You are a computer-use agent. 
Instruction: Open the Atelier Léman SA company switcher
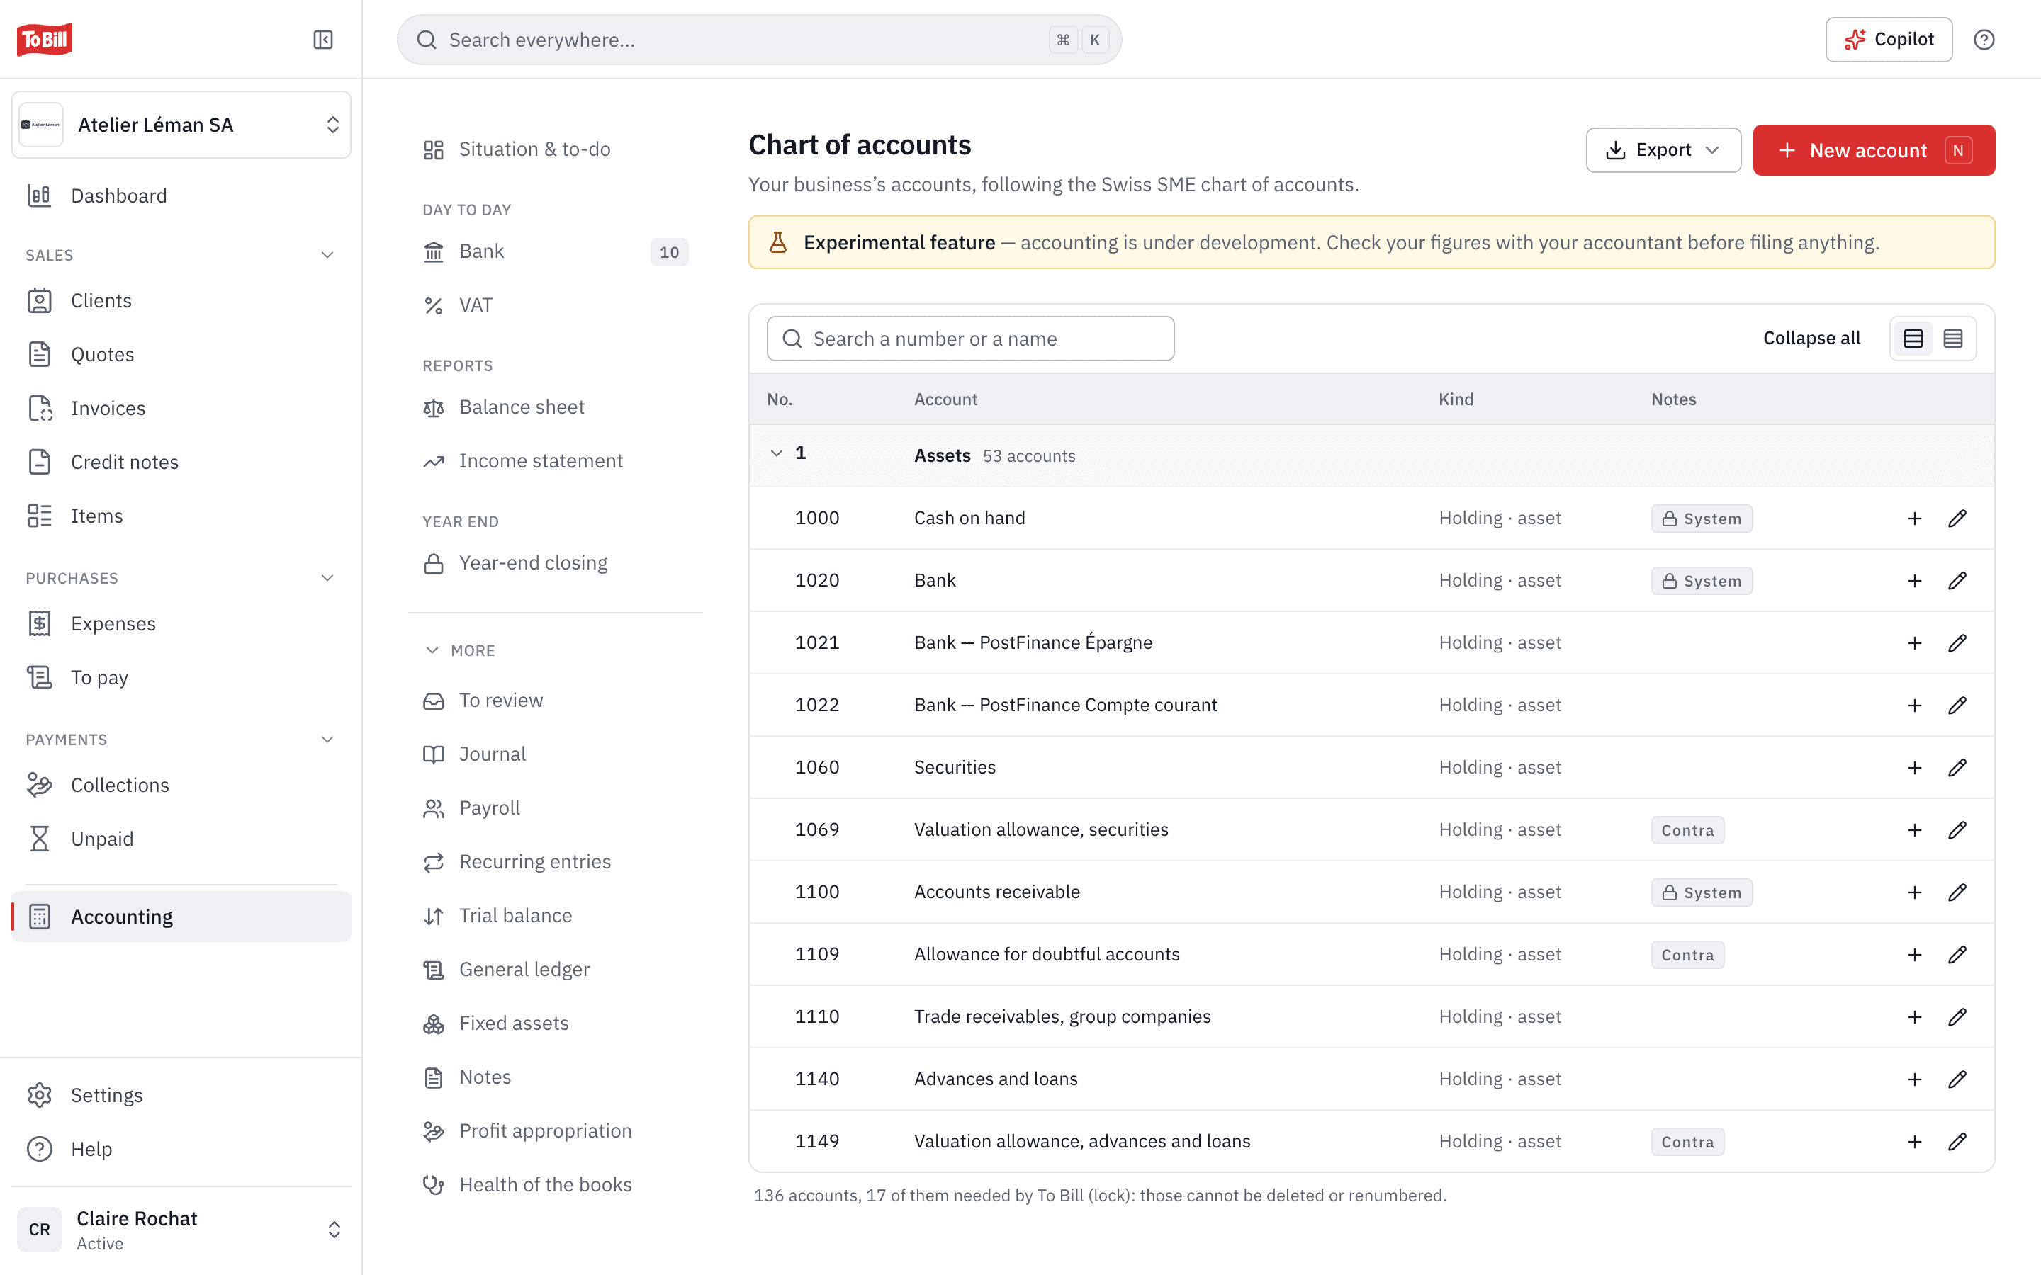click(x=181, y=125)
